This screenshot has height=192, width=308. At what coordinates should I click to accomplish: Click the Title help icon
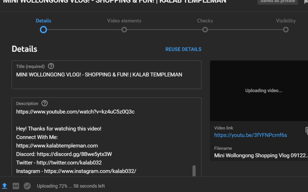pos(51,66)
